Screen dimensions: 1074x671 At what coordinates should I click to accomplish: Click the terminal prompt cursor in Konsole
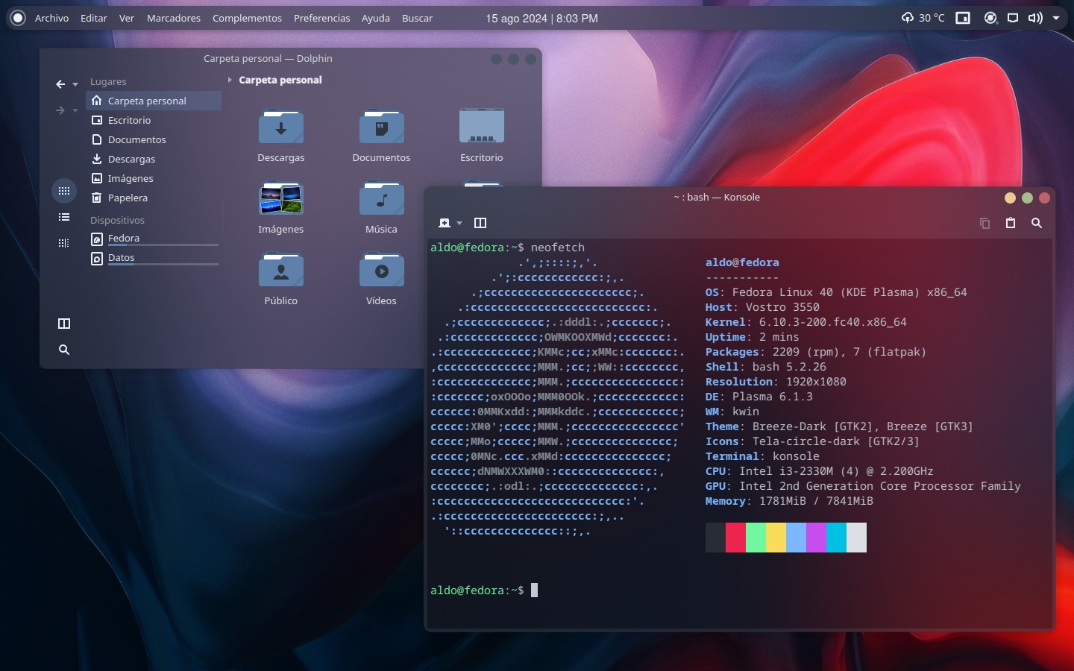[x=534, y=590]
